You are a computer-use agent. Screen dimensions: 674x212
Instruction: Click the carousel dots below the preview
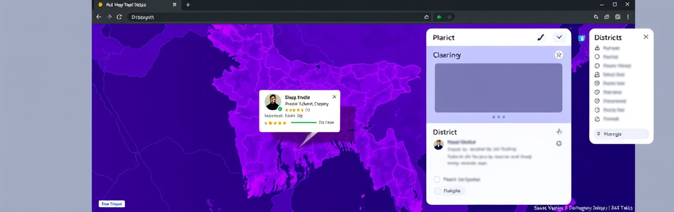click(x=498, y=117)
